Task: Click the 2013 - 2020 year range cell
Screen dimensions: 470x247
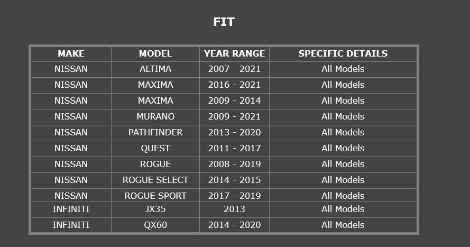Action: (x=234, y=133)
